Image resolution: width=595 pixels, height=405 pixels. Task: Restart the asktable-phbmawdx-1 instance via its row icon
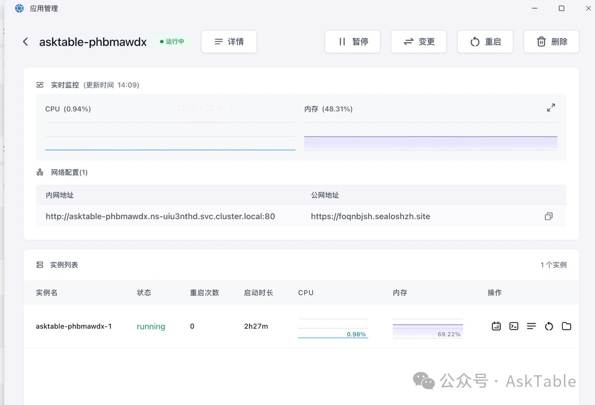pos(549,326)
